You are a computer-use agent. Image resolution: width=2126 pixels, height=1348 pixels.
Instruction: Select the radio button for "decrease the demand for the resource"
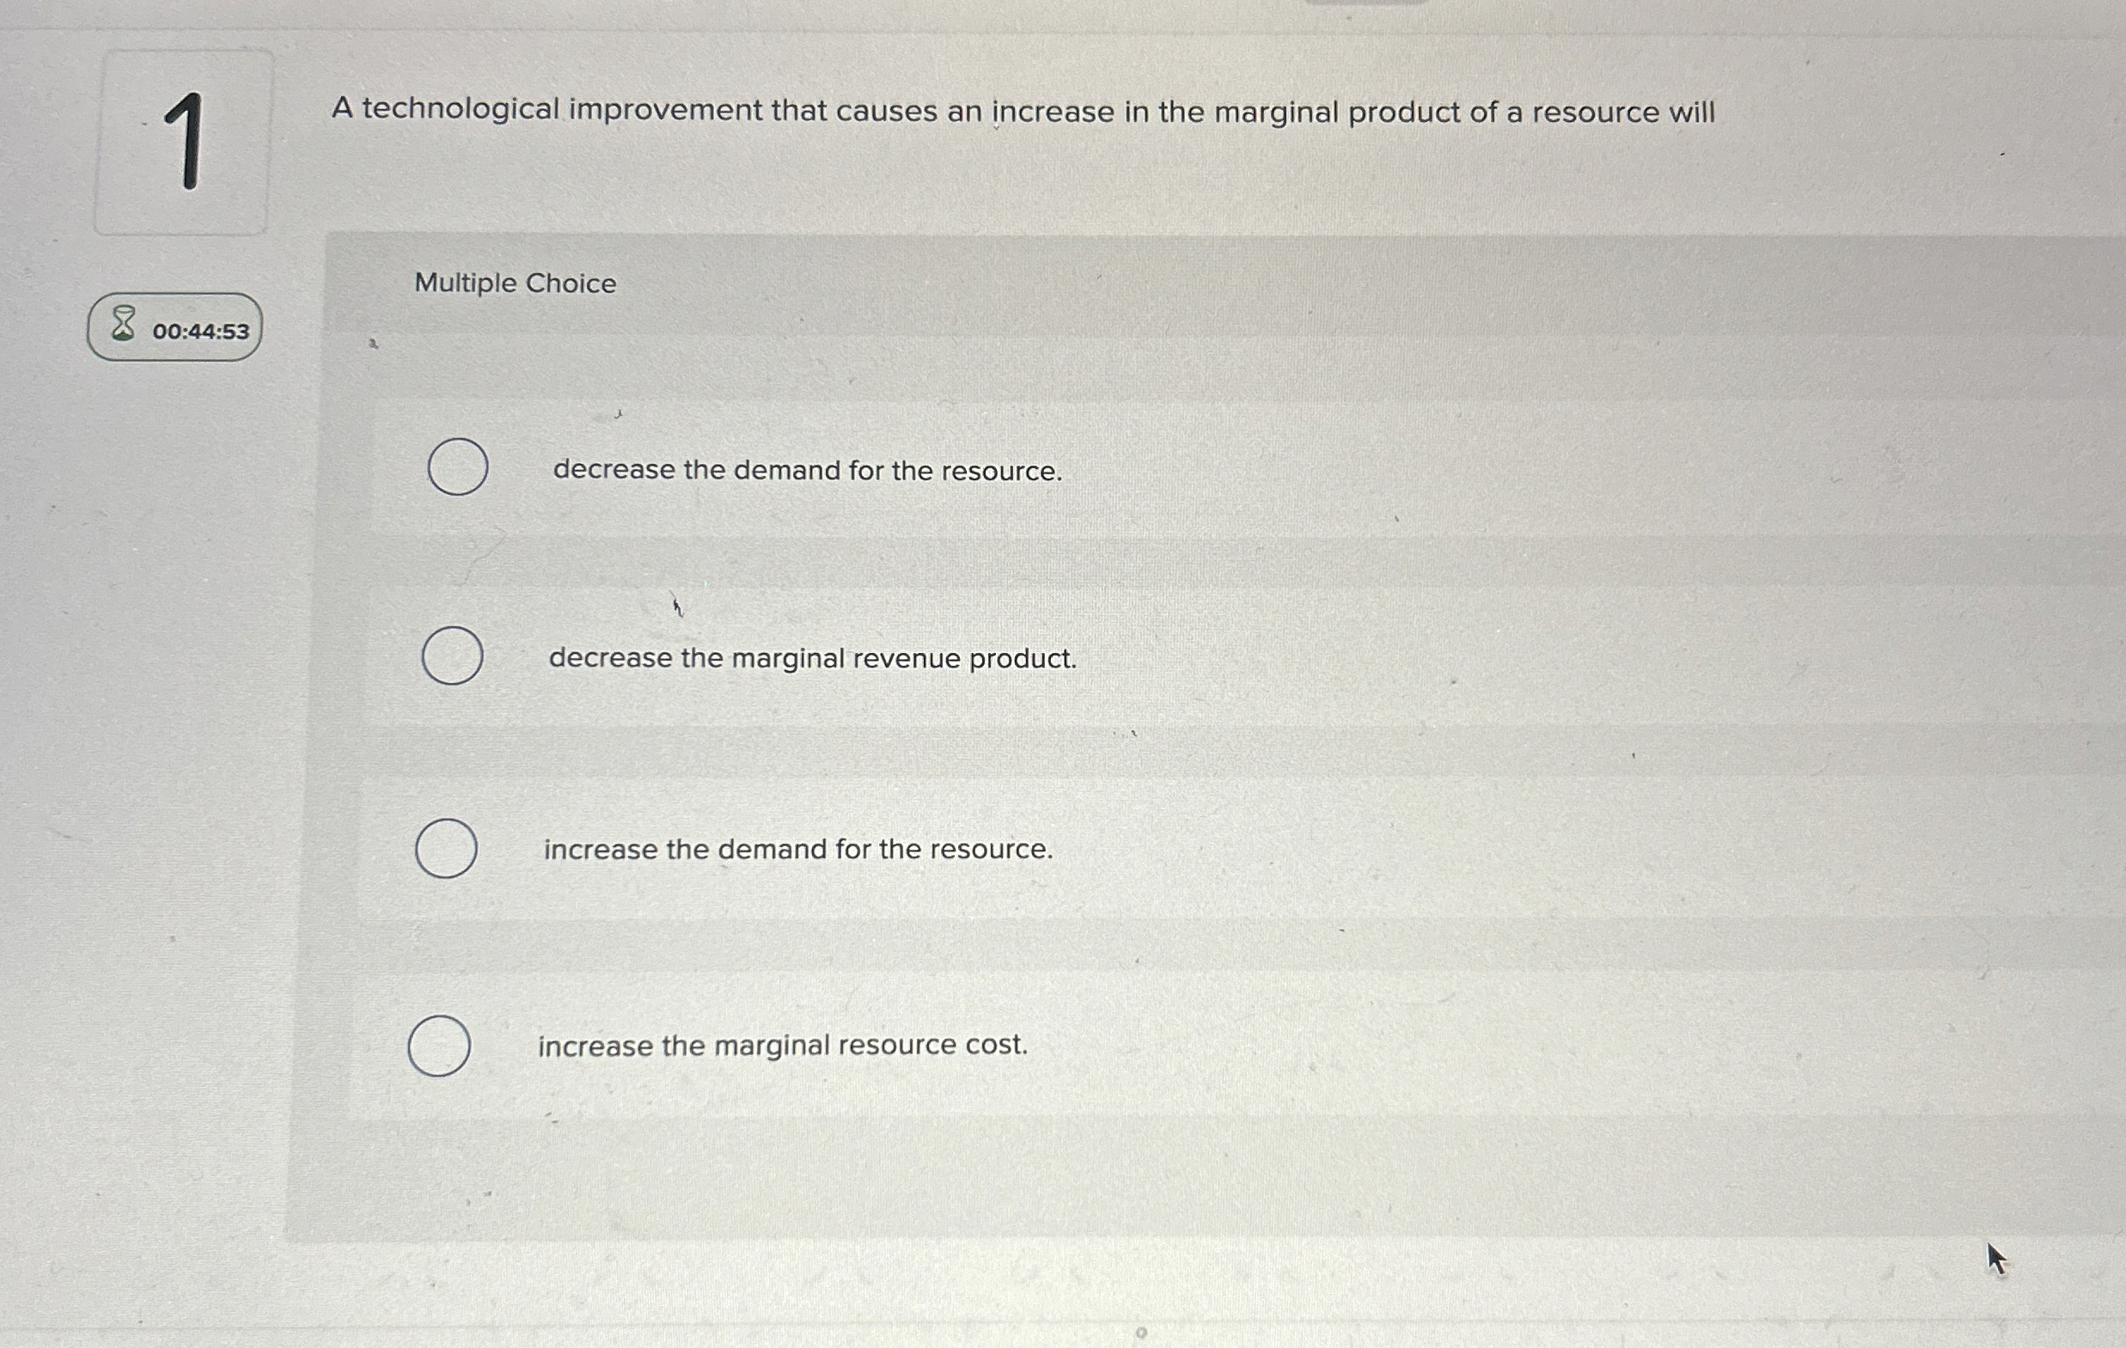pyautogui.click(x=455, y=469)
